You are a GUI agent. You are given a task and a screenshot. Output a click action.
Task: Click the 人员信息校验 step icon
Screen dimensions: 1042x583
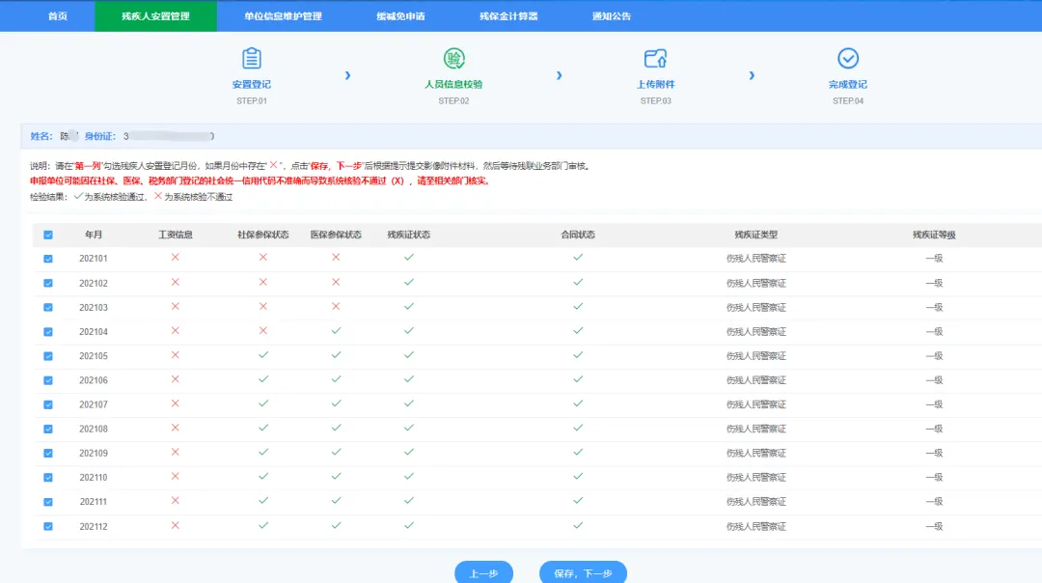[453, 59]
